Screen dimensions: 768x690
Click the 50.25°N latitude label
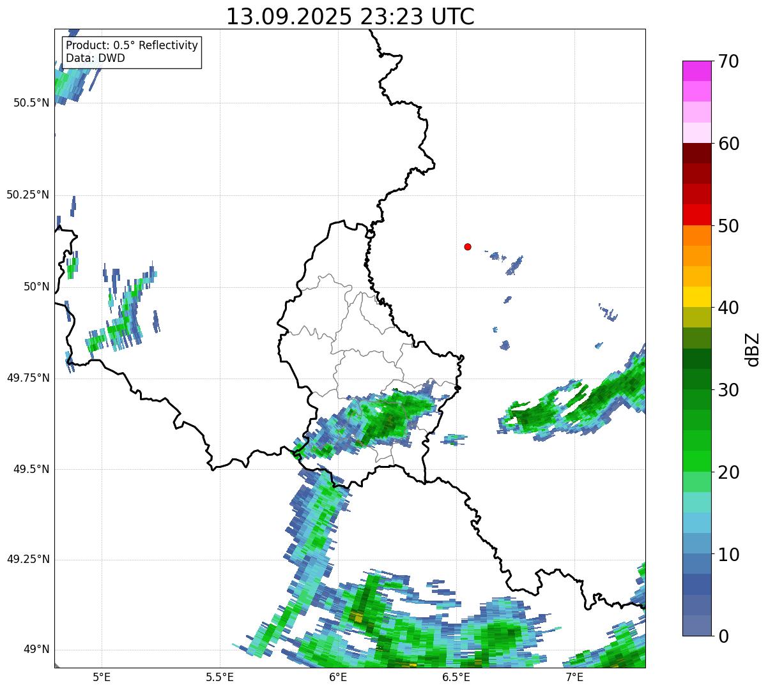point(28,195)
